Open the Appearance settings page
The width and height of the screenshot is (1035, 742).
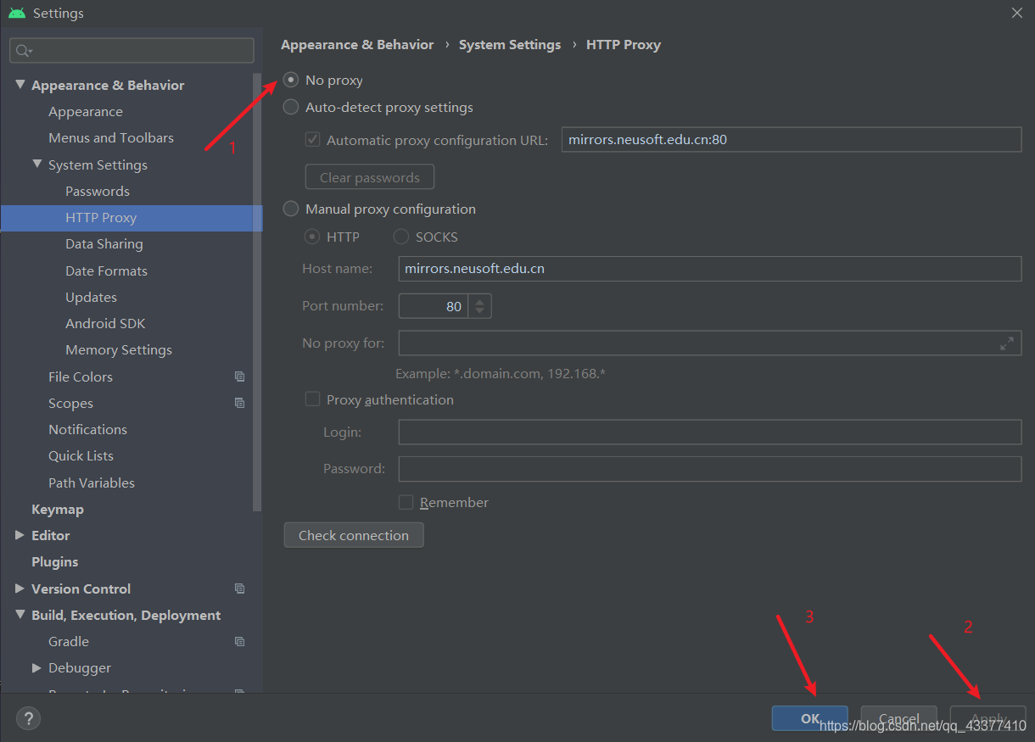coord(86,111)
